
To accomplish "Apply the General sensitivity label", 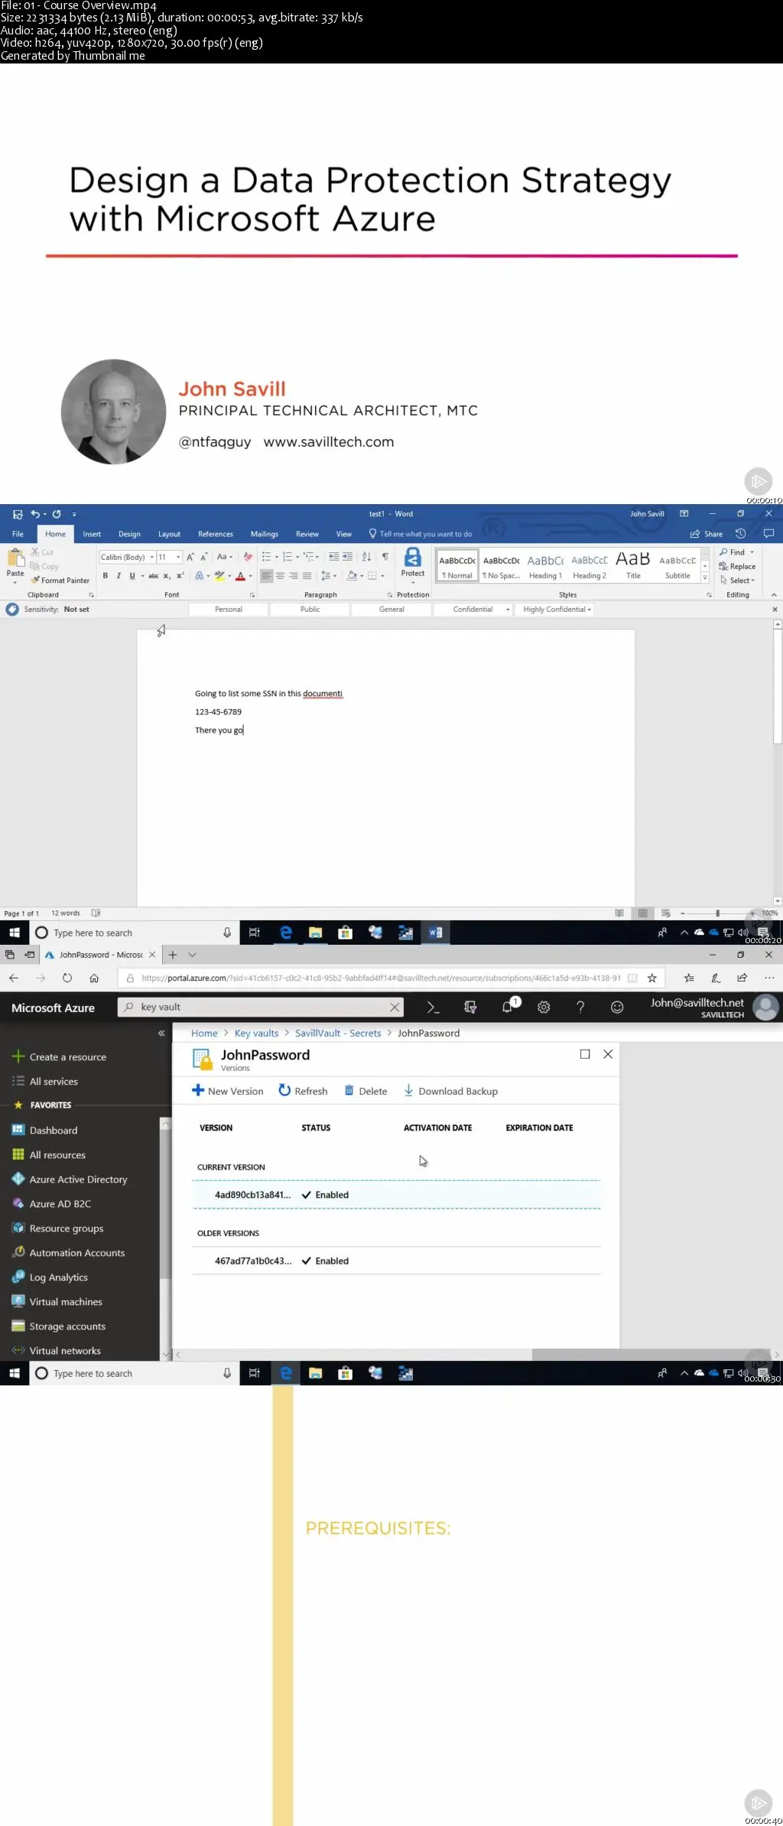I will point(391,610).
